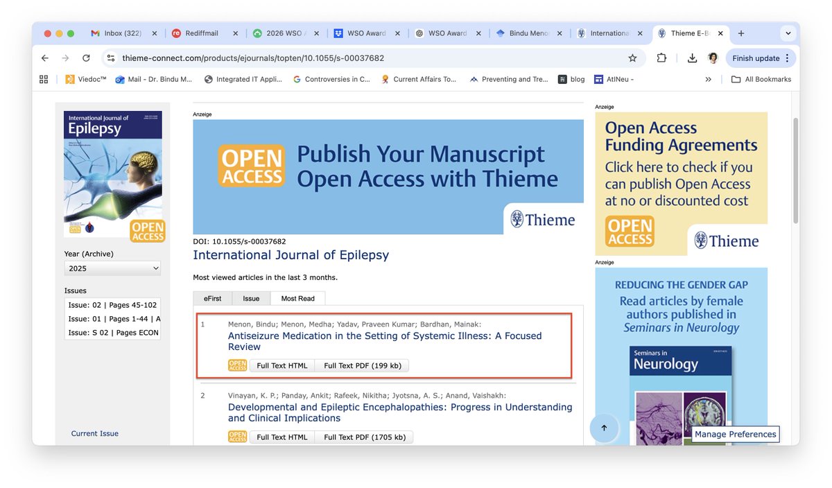Select Issue: 01 | Pages 1-44

113,319
